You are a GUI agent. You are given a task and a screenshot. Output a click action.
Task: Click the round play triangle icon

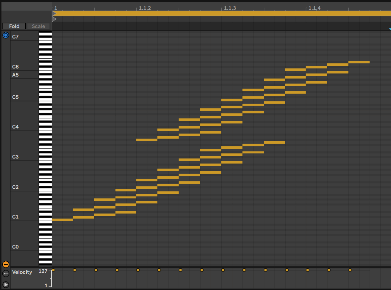tap(6, 284)
